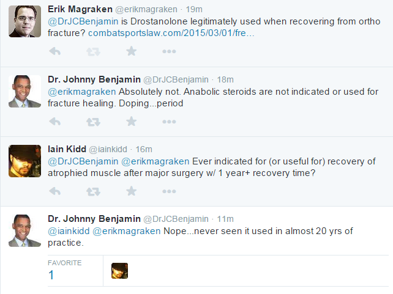Viewport: 393px width, 294px height.
Task: Open more options on Erik Magraken's tweet
Action: click(x=169, y=52)
